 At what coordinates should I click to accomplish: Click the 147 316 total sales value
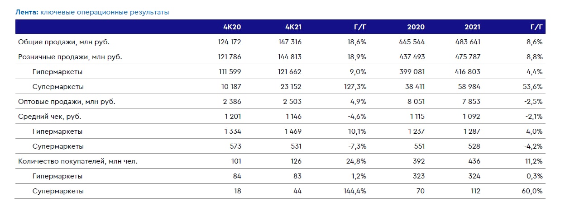pos(288,42)
